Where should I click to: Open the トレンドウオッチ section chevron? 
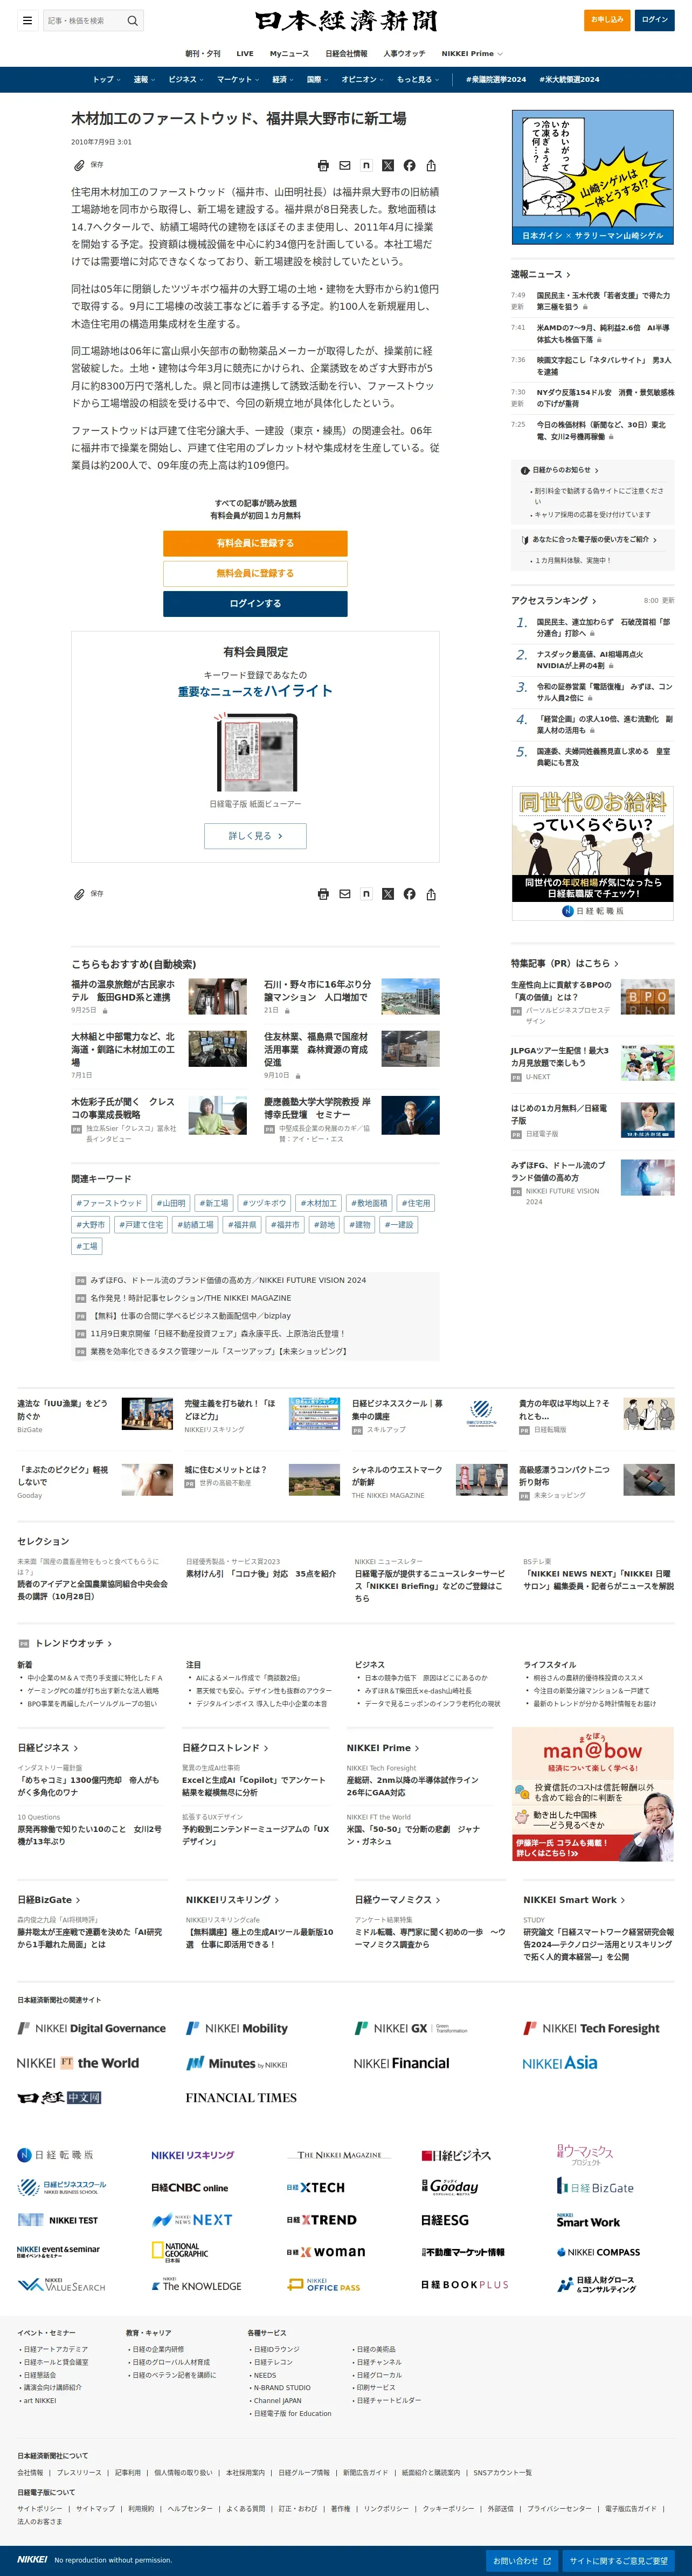pos(109,1644)
